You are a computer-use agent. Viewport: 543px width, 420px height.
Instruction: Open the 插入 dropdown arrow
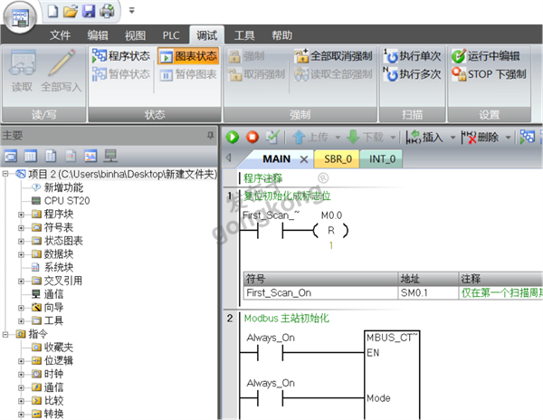pyautogui.click(x=452, y=138)
